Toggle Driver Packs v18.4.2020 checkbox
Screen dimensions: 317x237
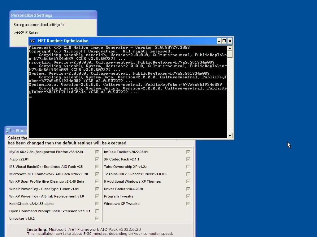188,189
